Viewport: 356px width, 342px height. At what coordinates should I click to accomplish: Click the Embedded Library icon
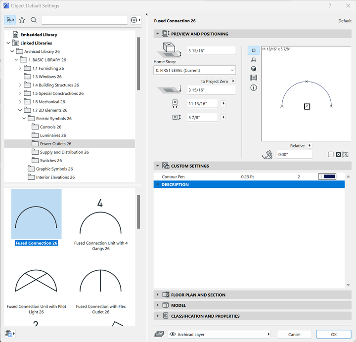[x=15, y=35]
